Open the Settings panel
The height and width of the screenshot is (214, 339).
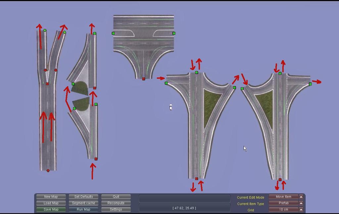(x=116, y=209)
